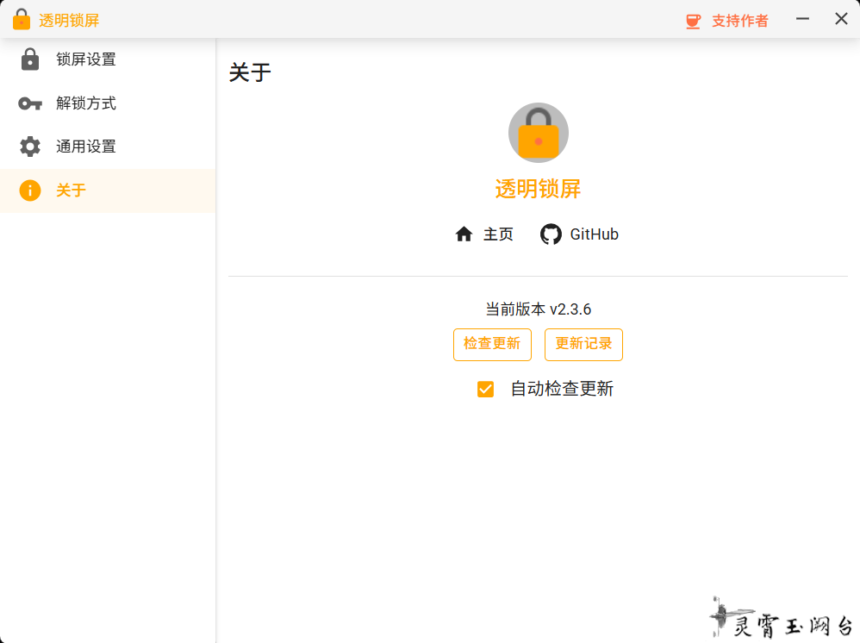Disable the 自动检查更新 checkbox
Viewport: 860px width, 643px height.
(486, 390)
